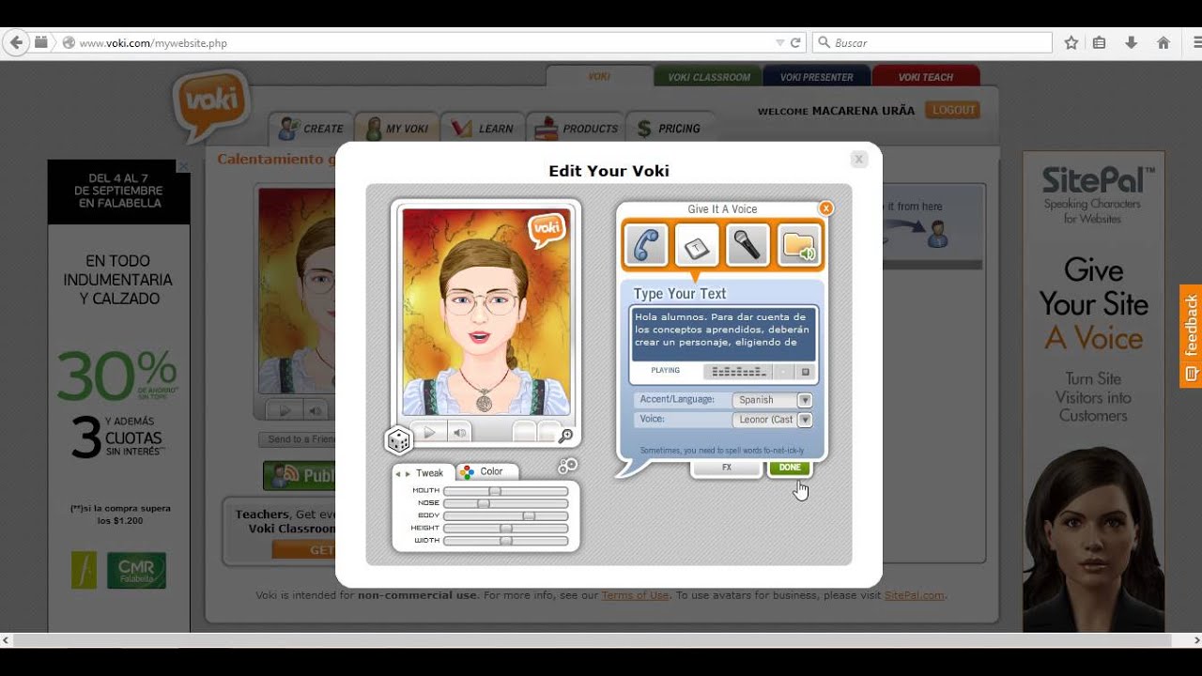Expand the URL bar history dropdown
The width and height of the screenshot is (1202, 676).
click(779, 42)
